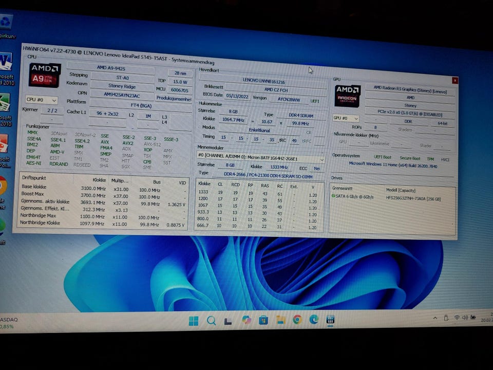Click the 28 nm technology field
Screen dimensions: 493x370
pos(180,73)
